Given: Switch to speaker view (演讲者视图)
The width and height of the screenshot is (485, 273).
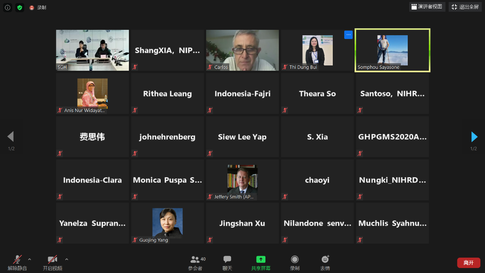Looking at the screenshot, I should pos(427,7).
